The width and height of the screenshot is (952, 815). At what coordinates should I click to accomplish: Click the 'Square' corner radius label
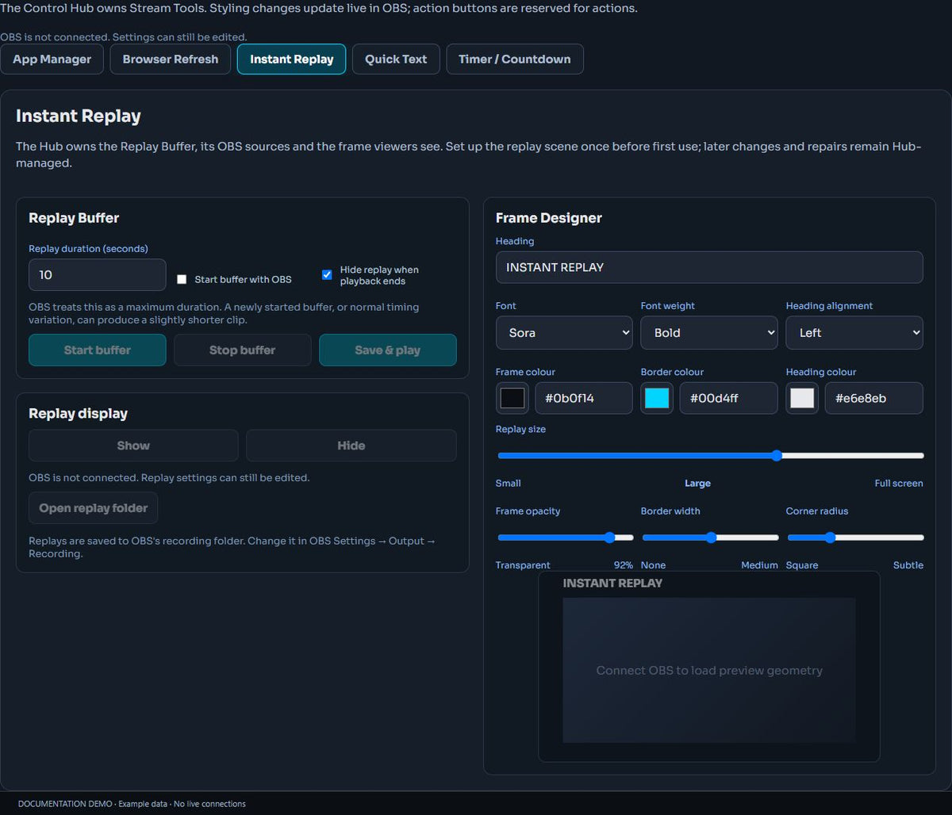(x=802, y=565)
